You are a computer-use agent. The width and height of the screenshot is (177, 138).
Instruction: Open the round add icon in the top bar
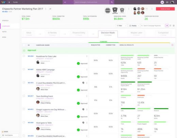162,2
